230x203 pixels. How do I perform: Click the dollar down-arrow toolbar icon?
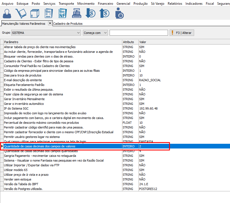click(90, 13)
